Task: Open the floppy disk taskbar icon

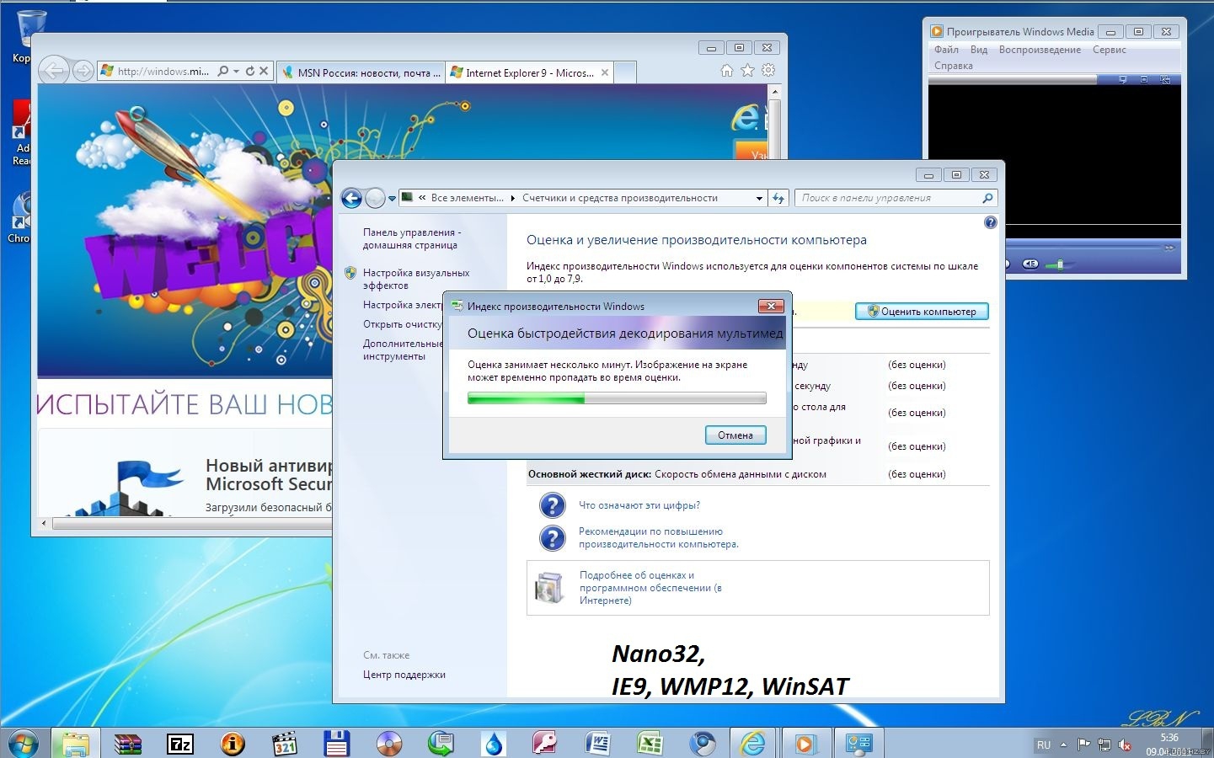Action: (x=337, y=744)
